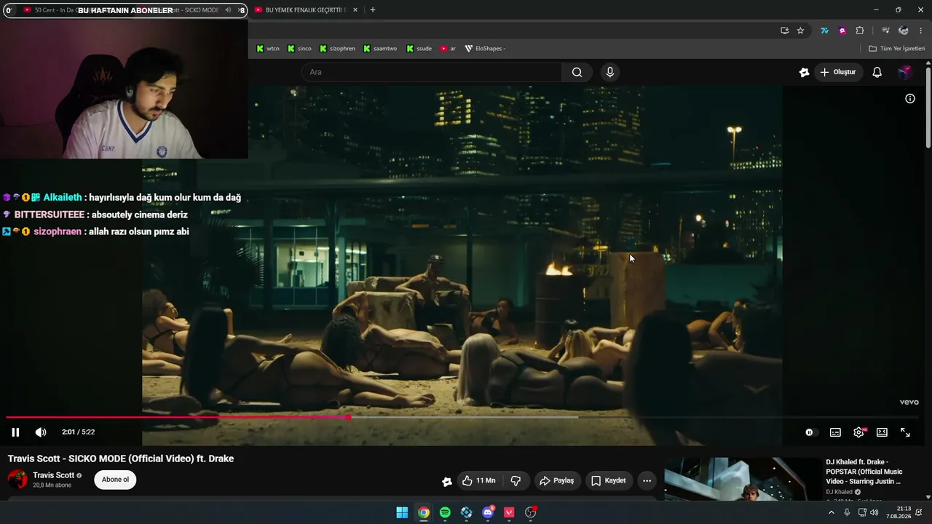Switch to theater mode view
This screenshot has height=524, width=932.
pyautogui.click(x=882, y=432)
